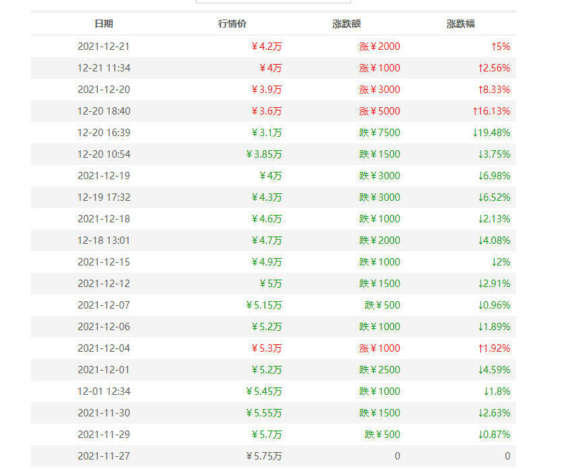
Task: Click the down arrow beside 0.87%
Action: 480,435
